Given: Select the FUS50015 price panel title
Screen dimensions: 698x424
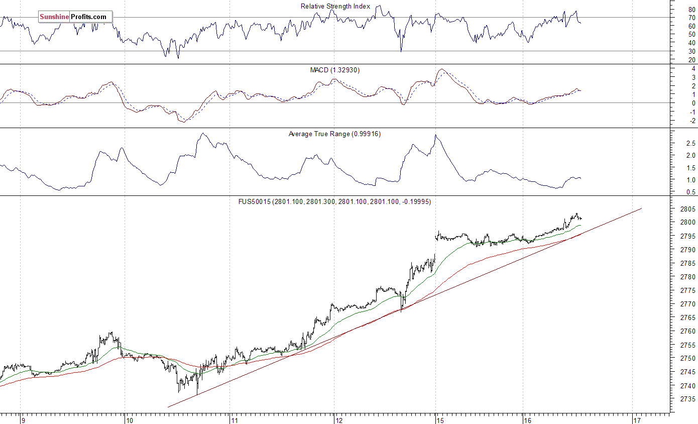Looking at the screenshot, I should [334, 201].
